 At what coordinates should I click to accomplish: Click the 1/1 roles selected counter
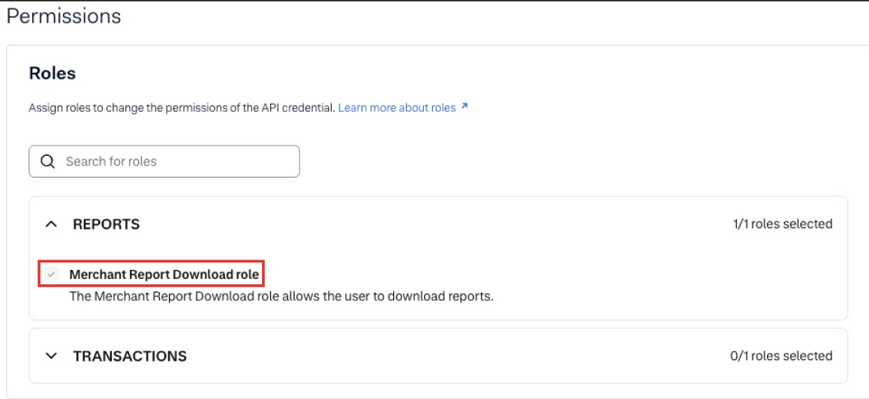pos(781,224)
